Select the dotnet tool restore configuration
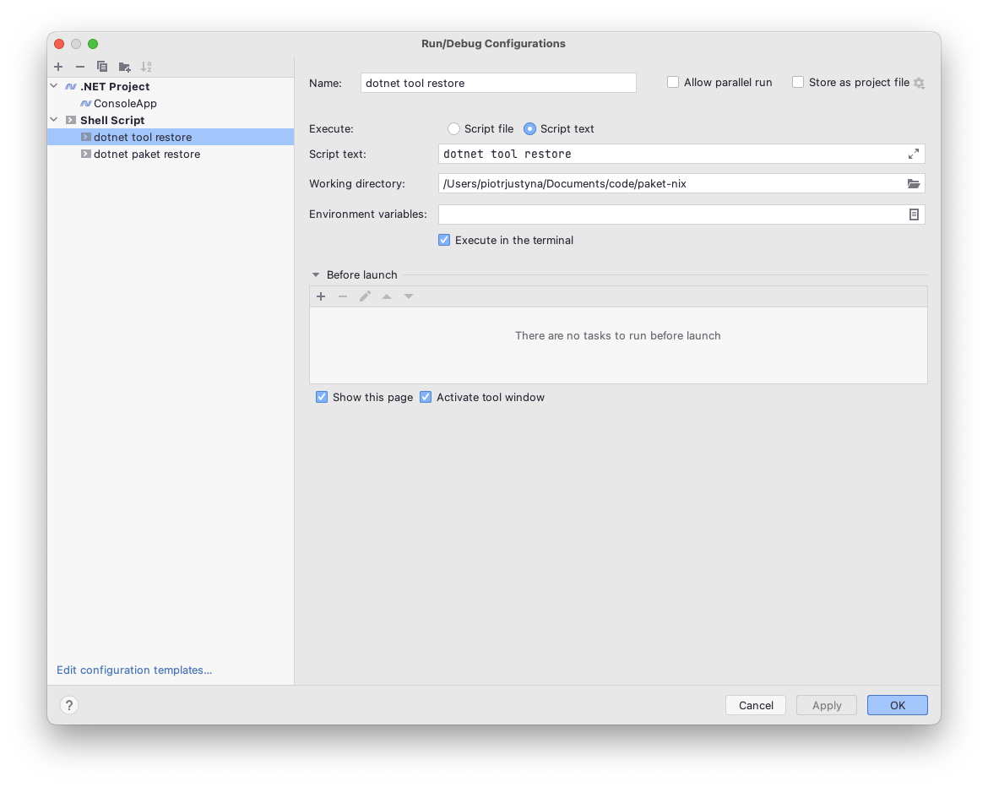Screen dimensions: 988x787 [x=170, y=137]
